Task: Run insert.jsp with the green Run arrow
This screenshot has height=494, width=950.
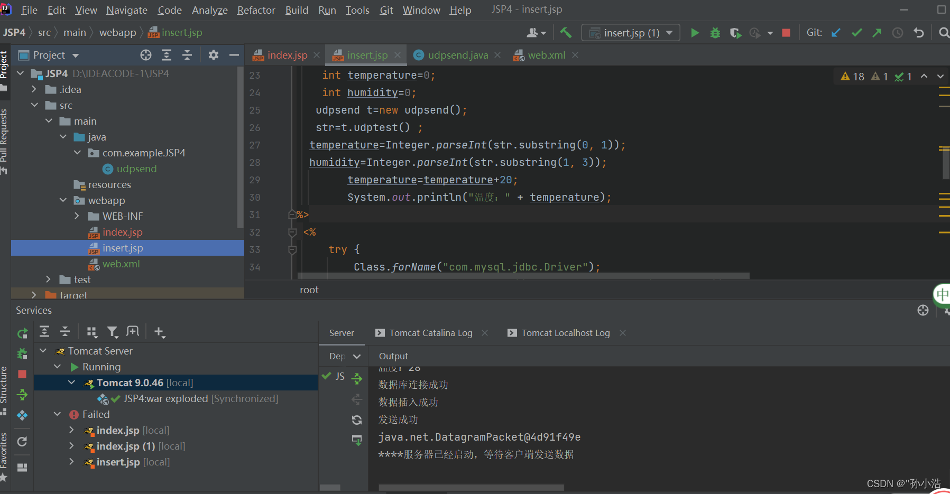Action: pyautogui.click(x=695, y=33)
